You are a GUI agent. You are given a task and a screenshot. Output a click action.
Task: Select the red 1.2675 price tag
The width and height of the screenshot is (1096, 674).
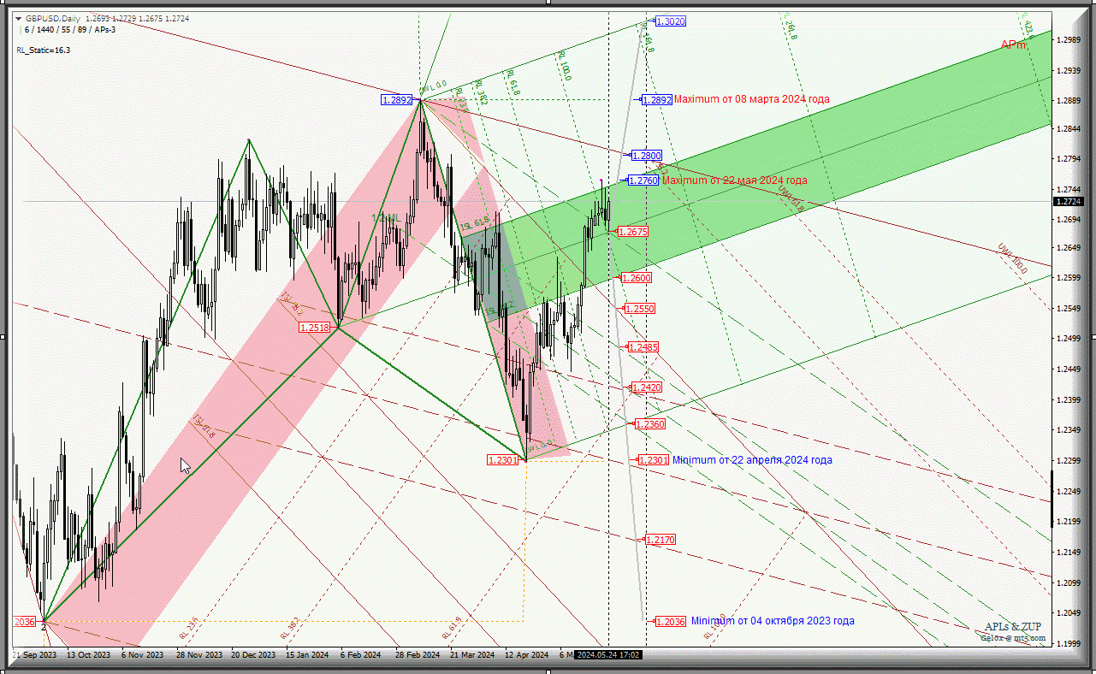(x=633, y=232)
